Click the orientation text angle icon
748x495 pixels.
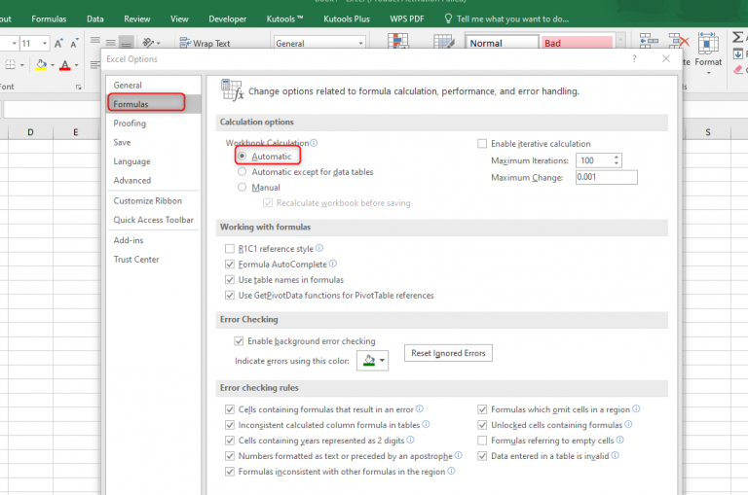pyautogui.click(x=150, y=44)
